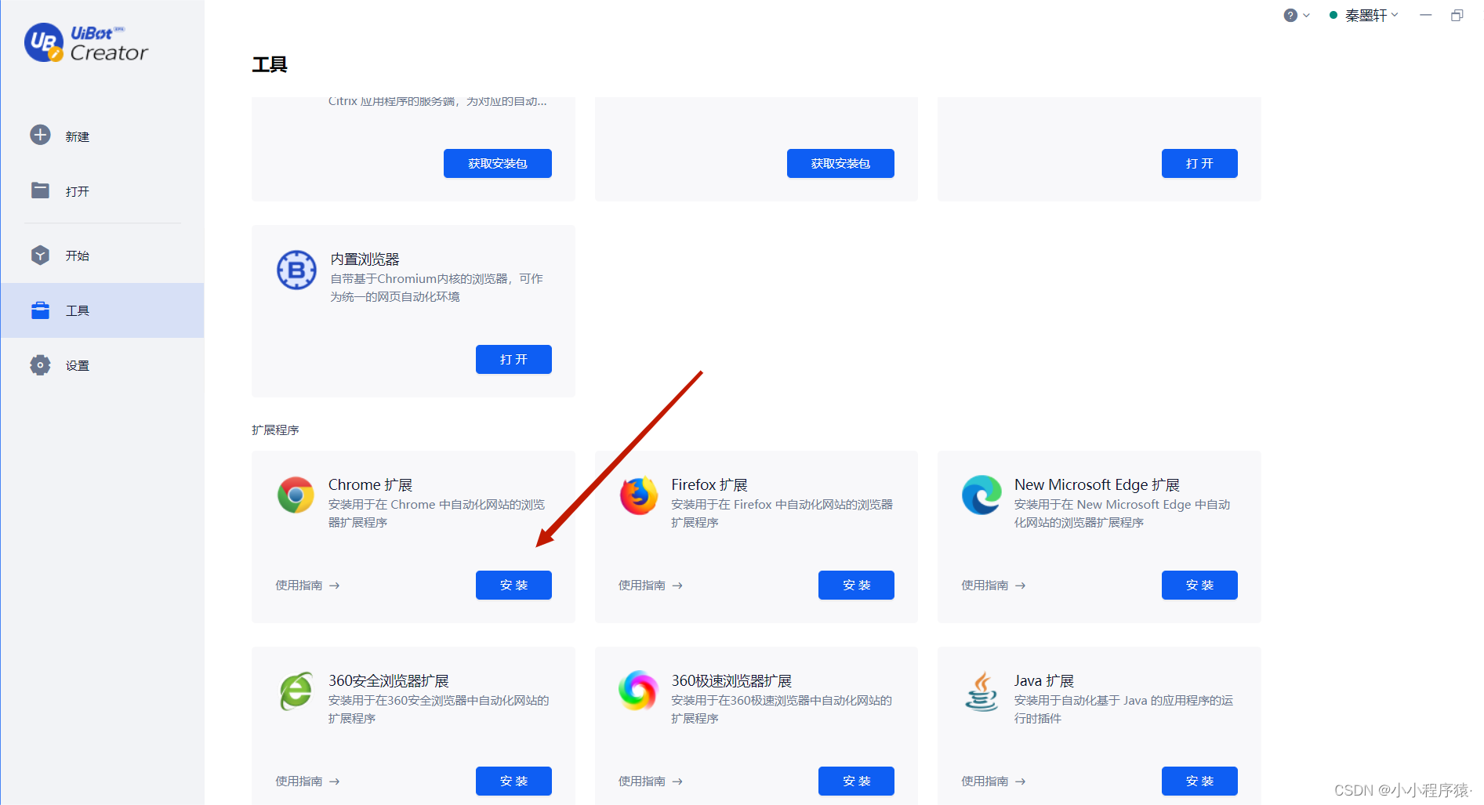Open 使用指南 for Java 扩展
This screenshot has width=1484, height=805.
pos(993,781)
